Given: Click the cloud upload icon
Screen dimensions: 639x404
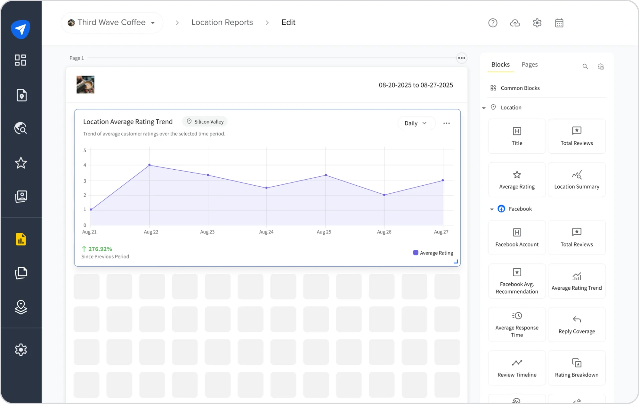Looking at the screenshot, I should pyautogui.click(x=515, y=23).
